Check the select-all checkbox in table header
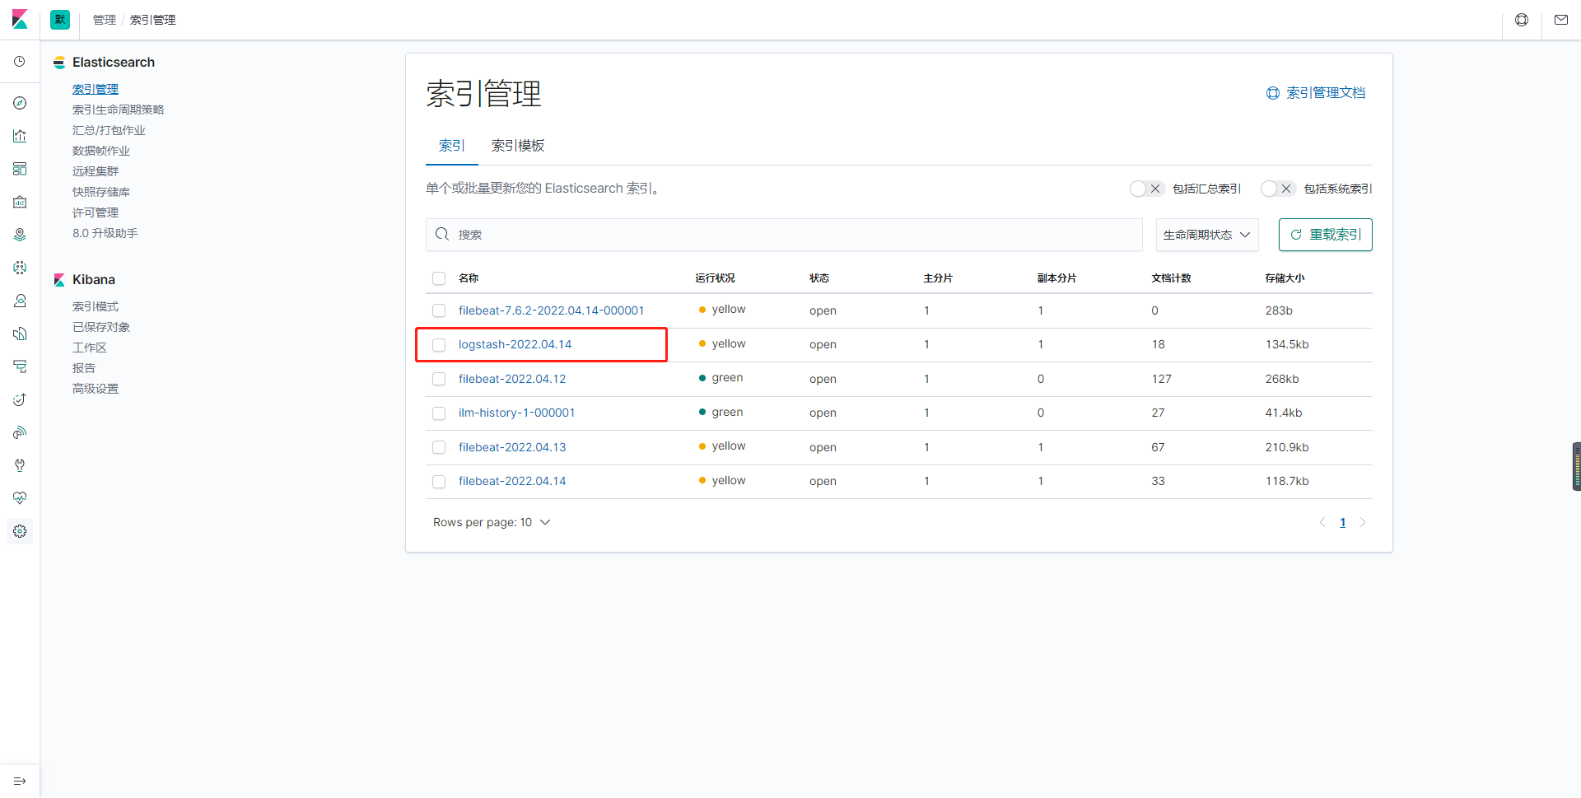Screen dimensions: 1581x798 tap(439, 278)
